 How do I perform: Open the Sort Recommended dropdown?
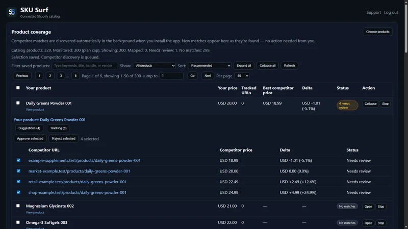[210, 66]
